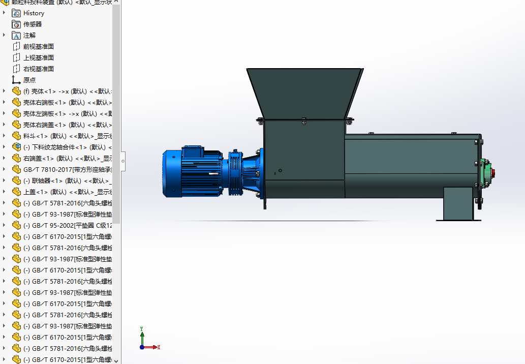This screenshot has height=364, width=525.
Task: Expand the 联轴器<1> coupling component
Action: pyautogui.click(x=4, y=180)
